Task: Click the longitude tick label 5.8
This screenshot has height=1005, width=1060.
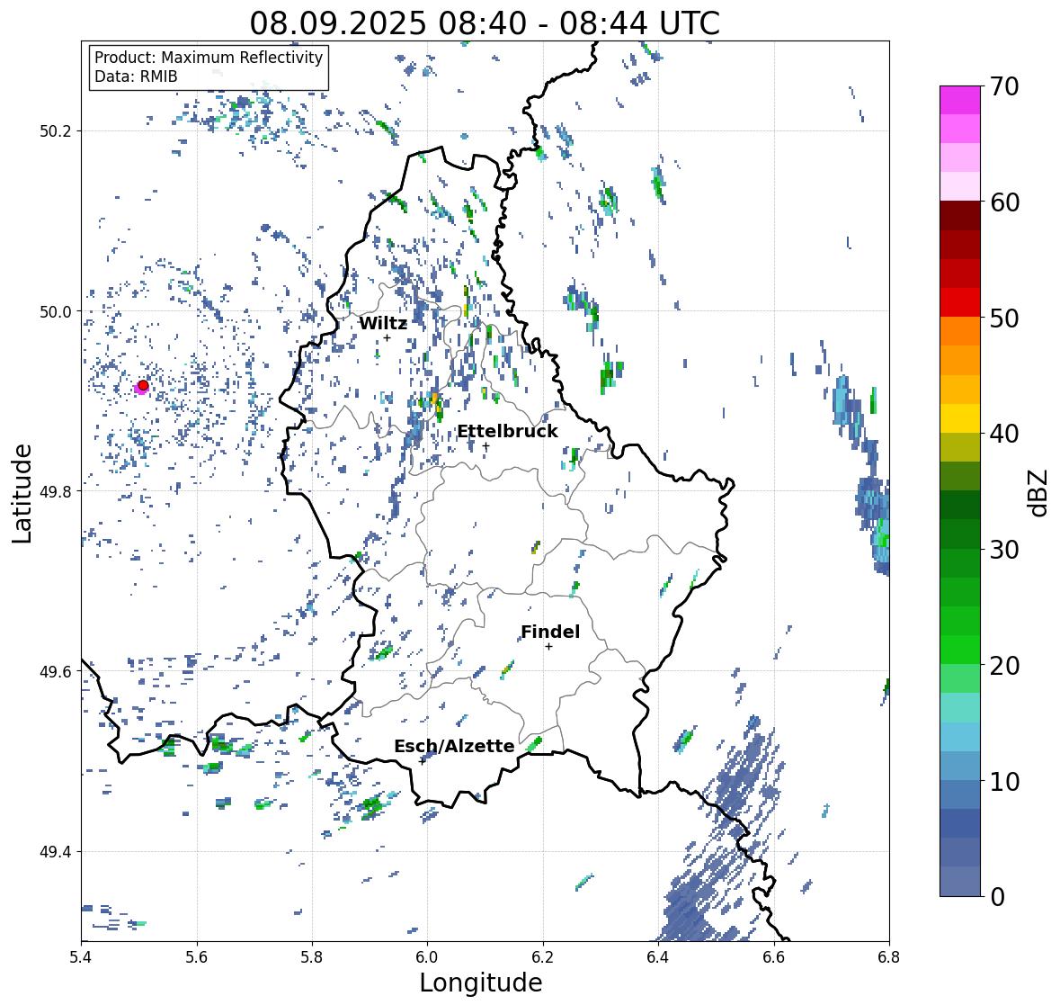Action: pos(312,957)
